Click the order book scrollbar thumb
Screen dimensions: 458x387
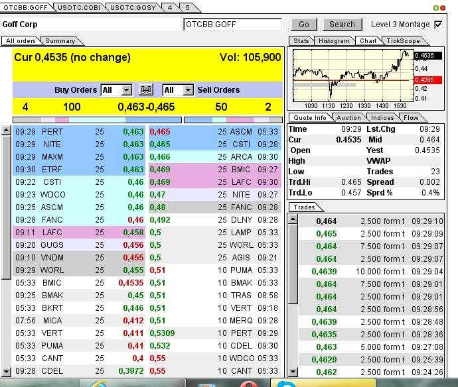tap(6, 207)
